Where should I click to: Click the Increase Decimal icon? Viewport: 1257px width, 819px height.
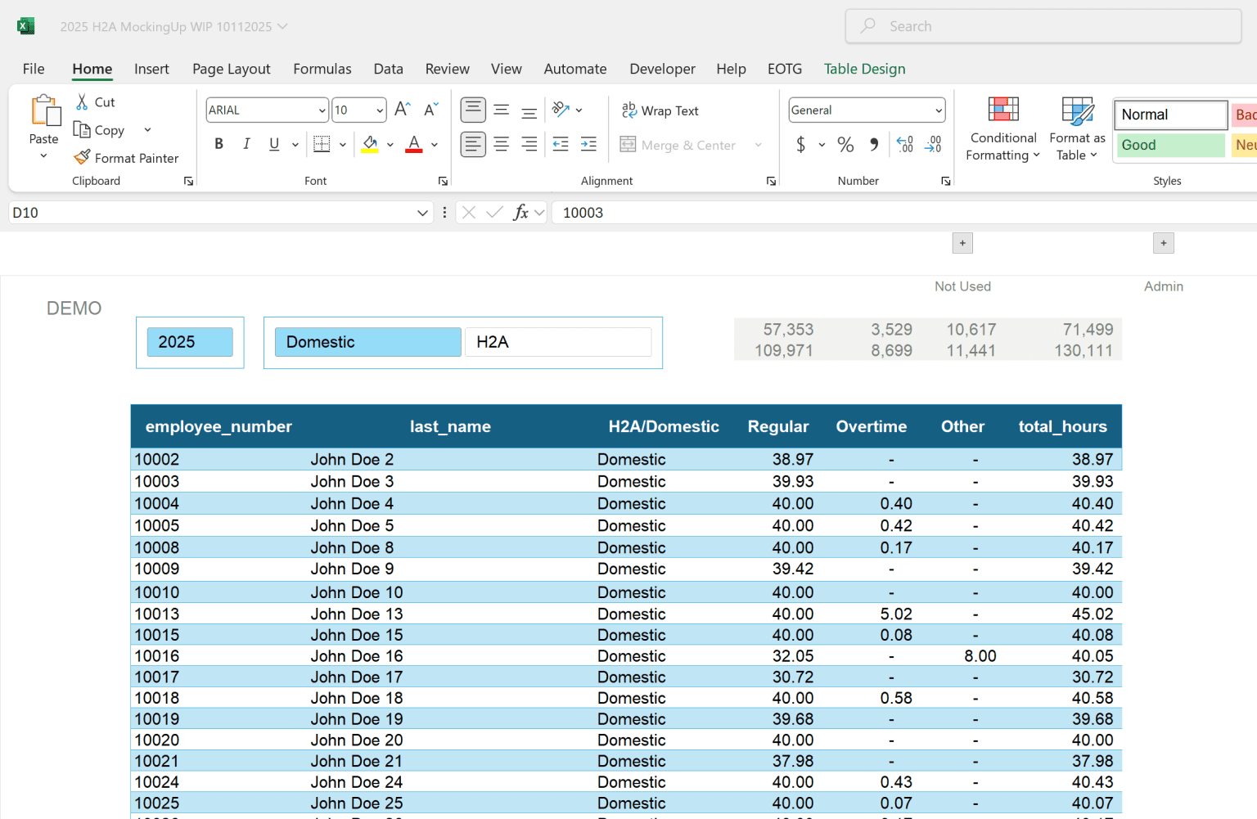point(904,144)
